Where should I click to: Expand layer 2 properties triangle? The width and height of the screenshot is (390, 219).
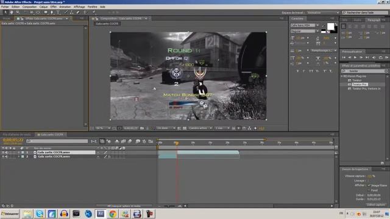[x=19, y=157]
